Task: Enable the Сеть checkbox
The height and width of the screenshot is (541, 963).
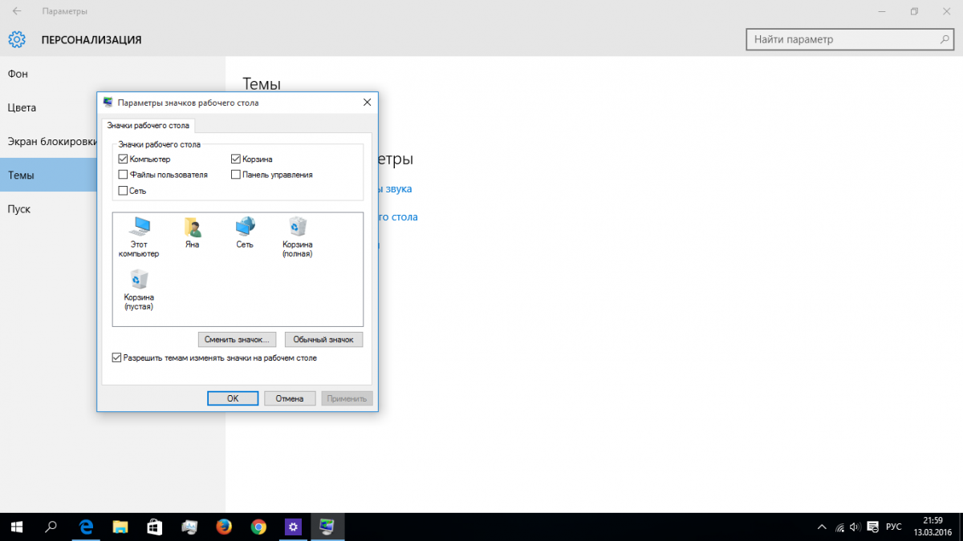Action: 123,191
